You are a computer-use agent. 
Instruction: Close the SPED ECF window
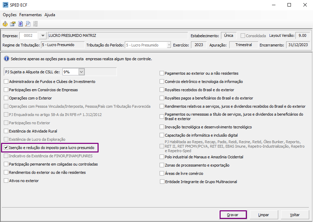click(305, 5)
